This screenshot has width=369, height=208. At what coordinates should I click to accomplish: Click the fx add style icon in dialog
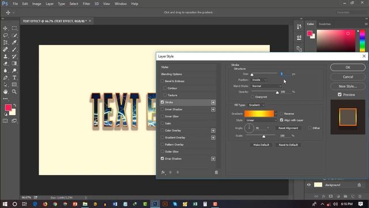coord(163,172)
